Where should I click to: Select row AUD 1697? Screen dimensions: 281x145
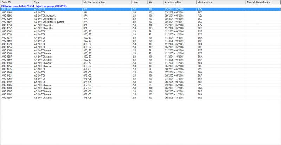[140, 22]
